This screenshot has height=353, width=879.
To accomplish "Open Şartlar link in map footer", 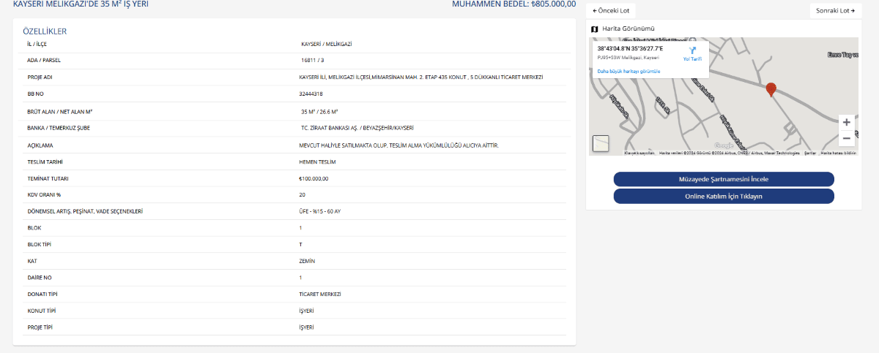I will tap(810, 153).
